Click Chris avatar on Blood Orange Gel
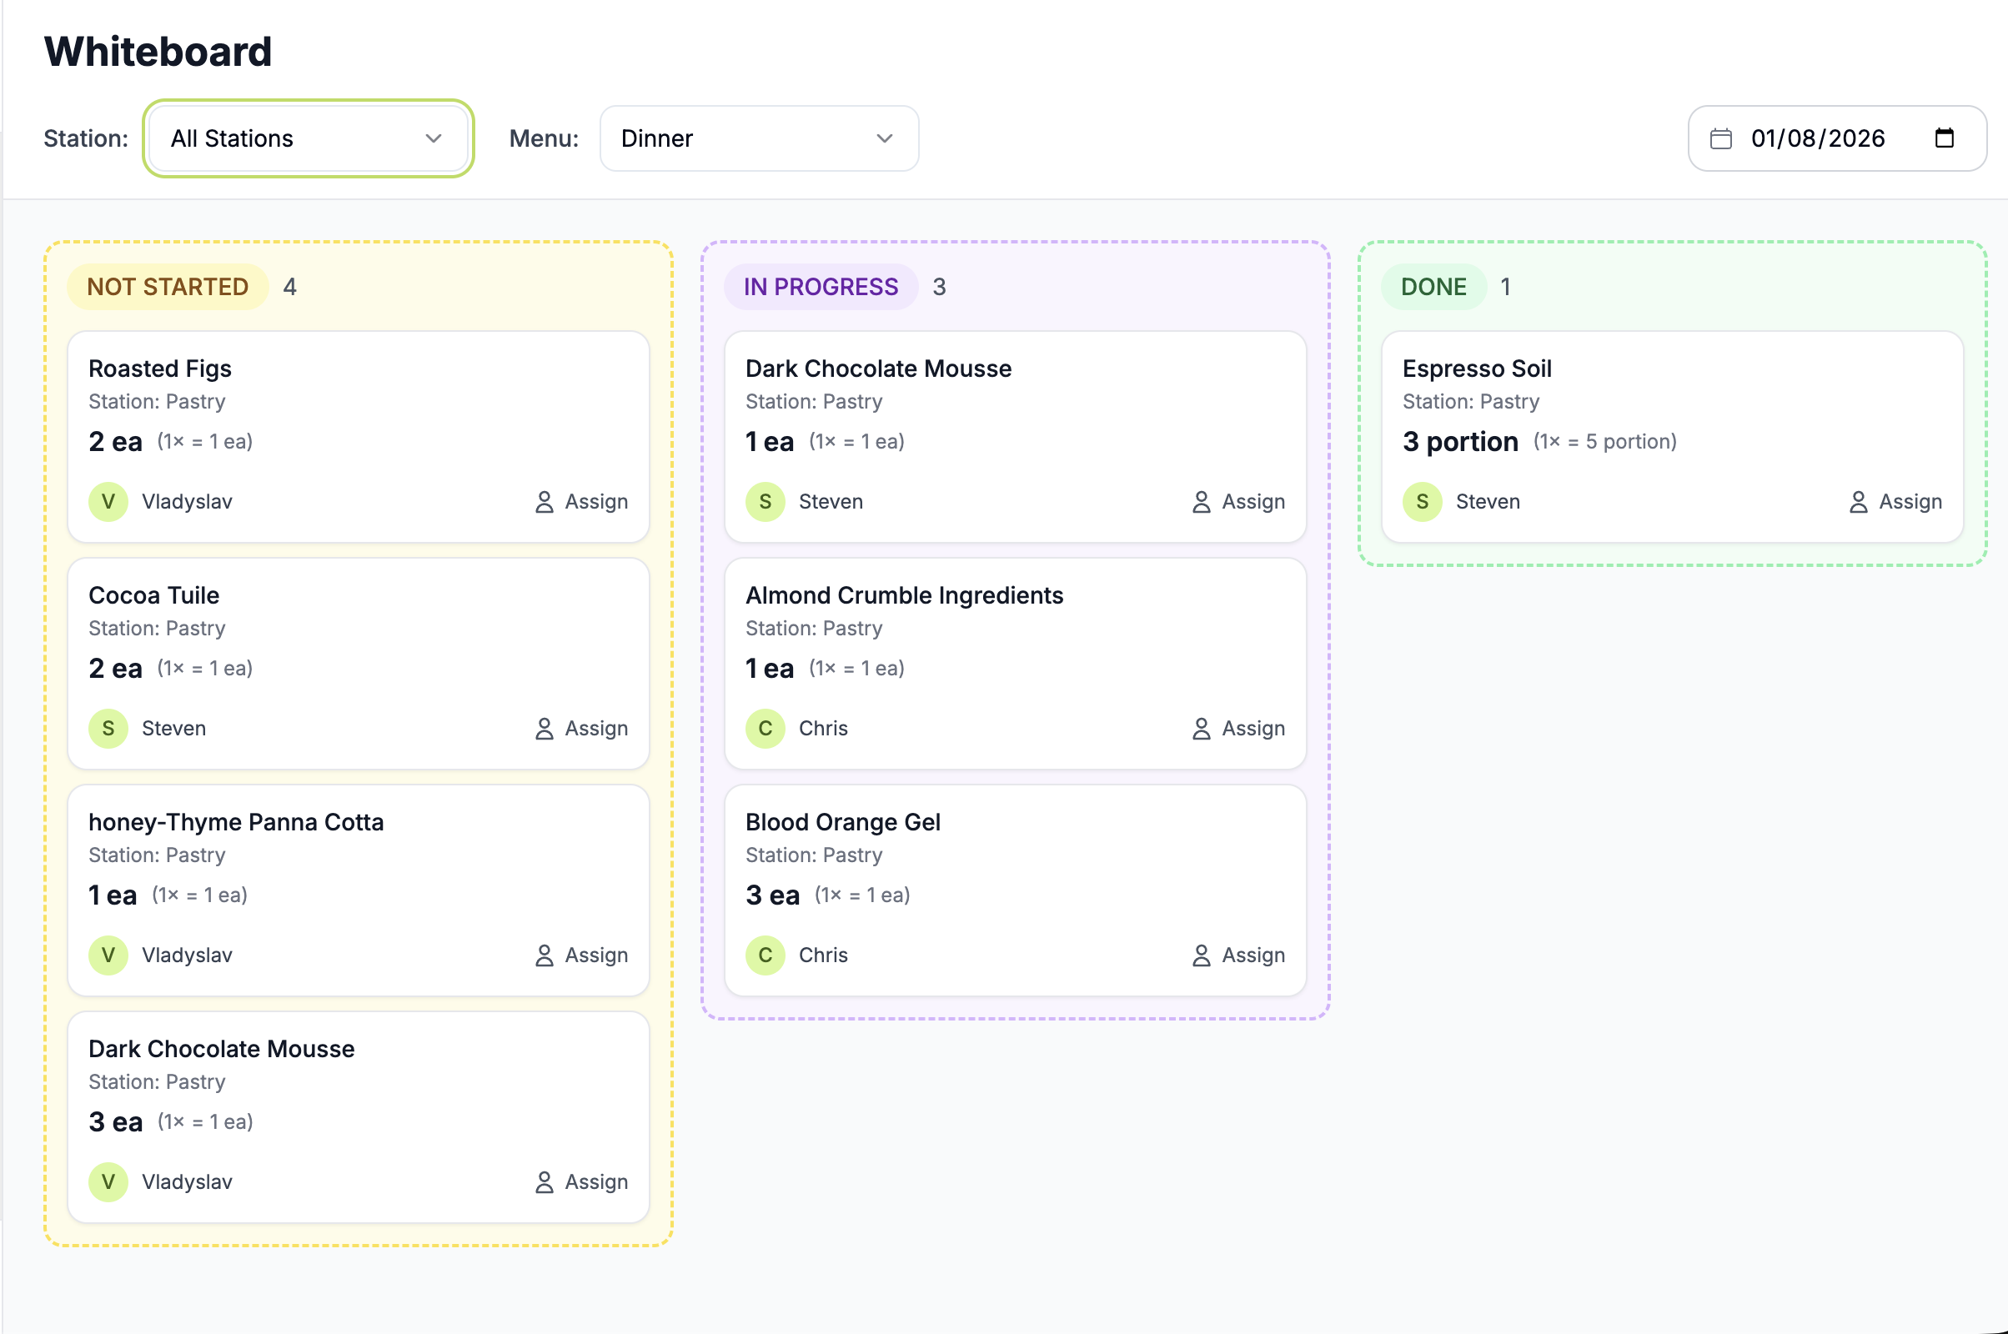Image resolution: width=2008 pixels, height=1334 pixels. 765,955
